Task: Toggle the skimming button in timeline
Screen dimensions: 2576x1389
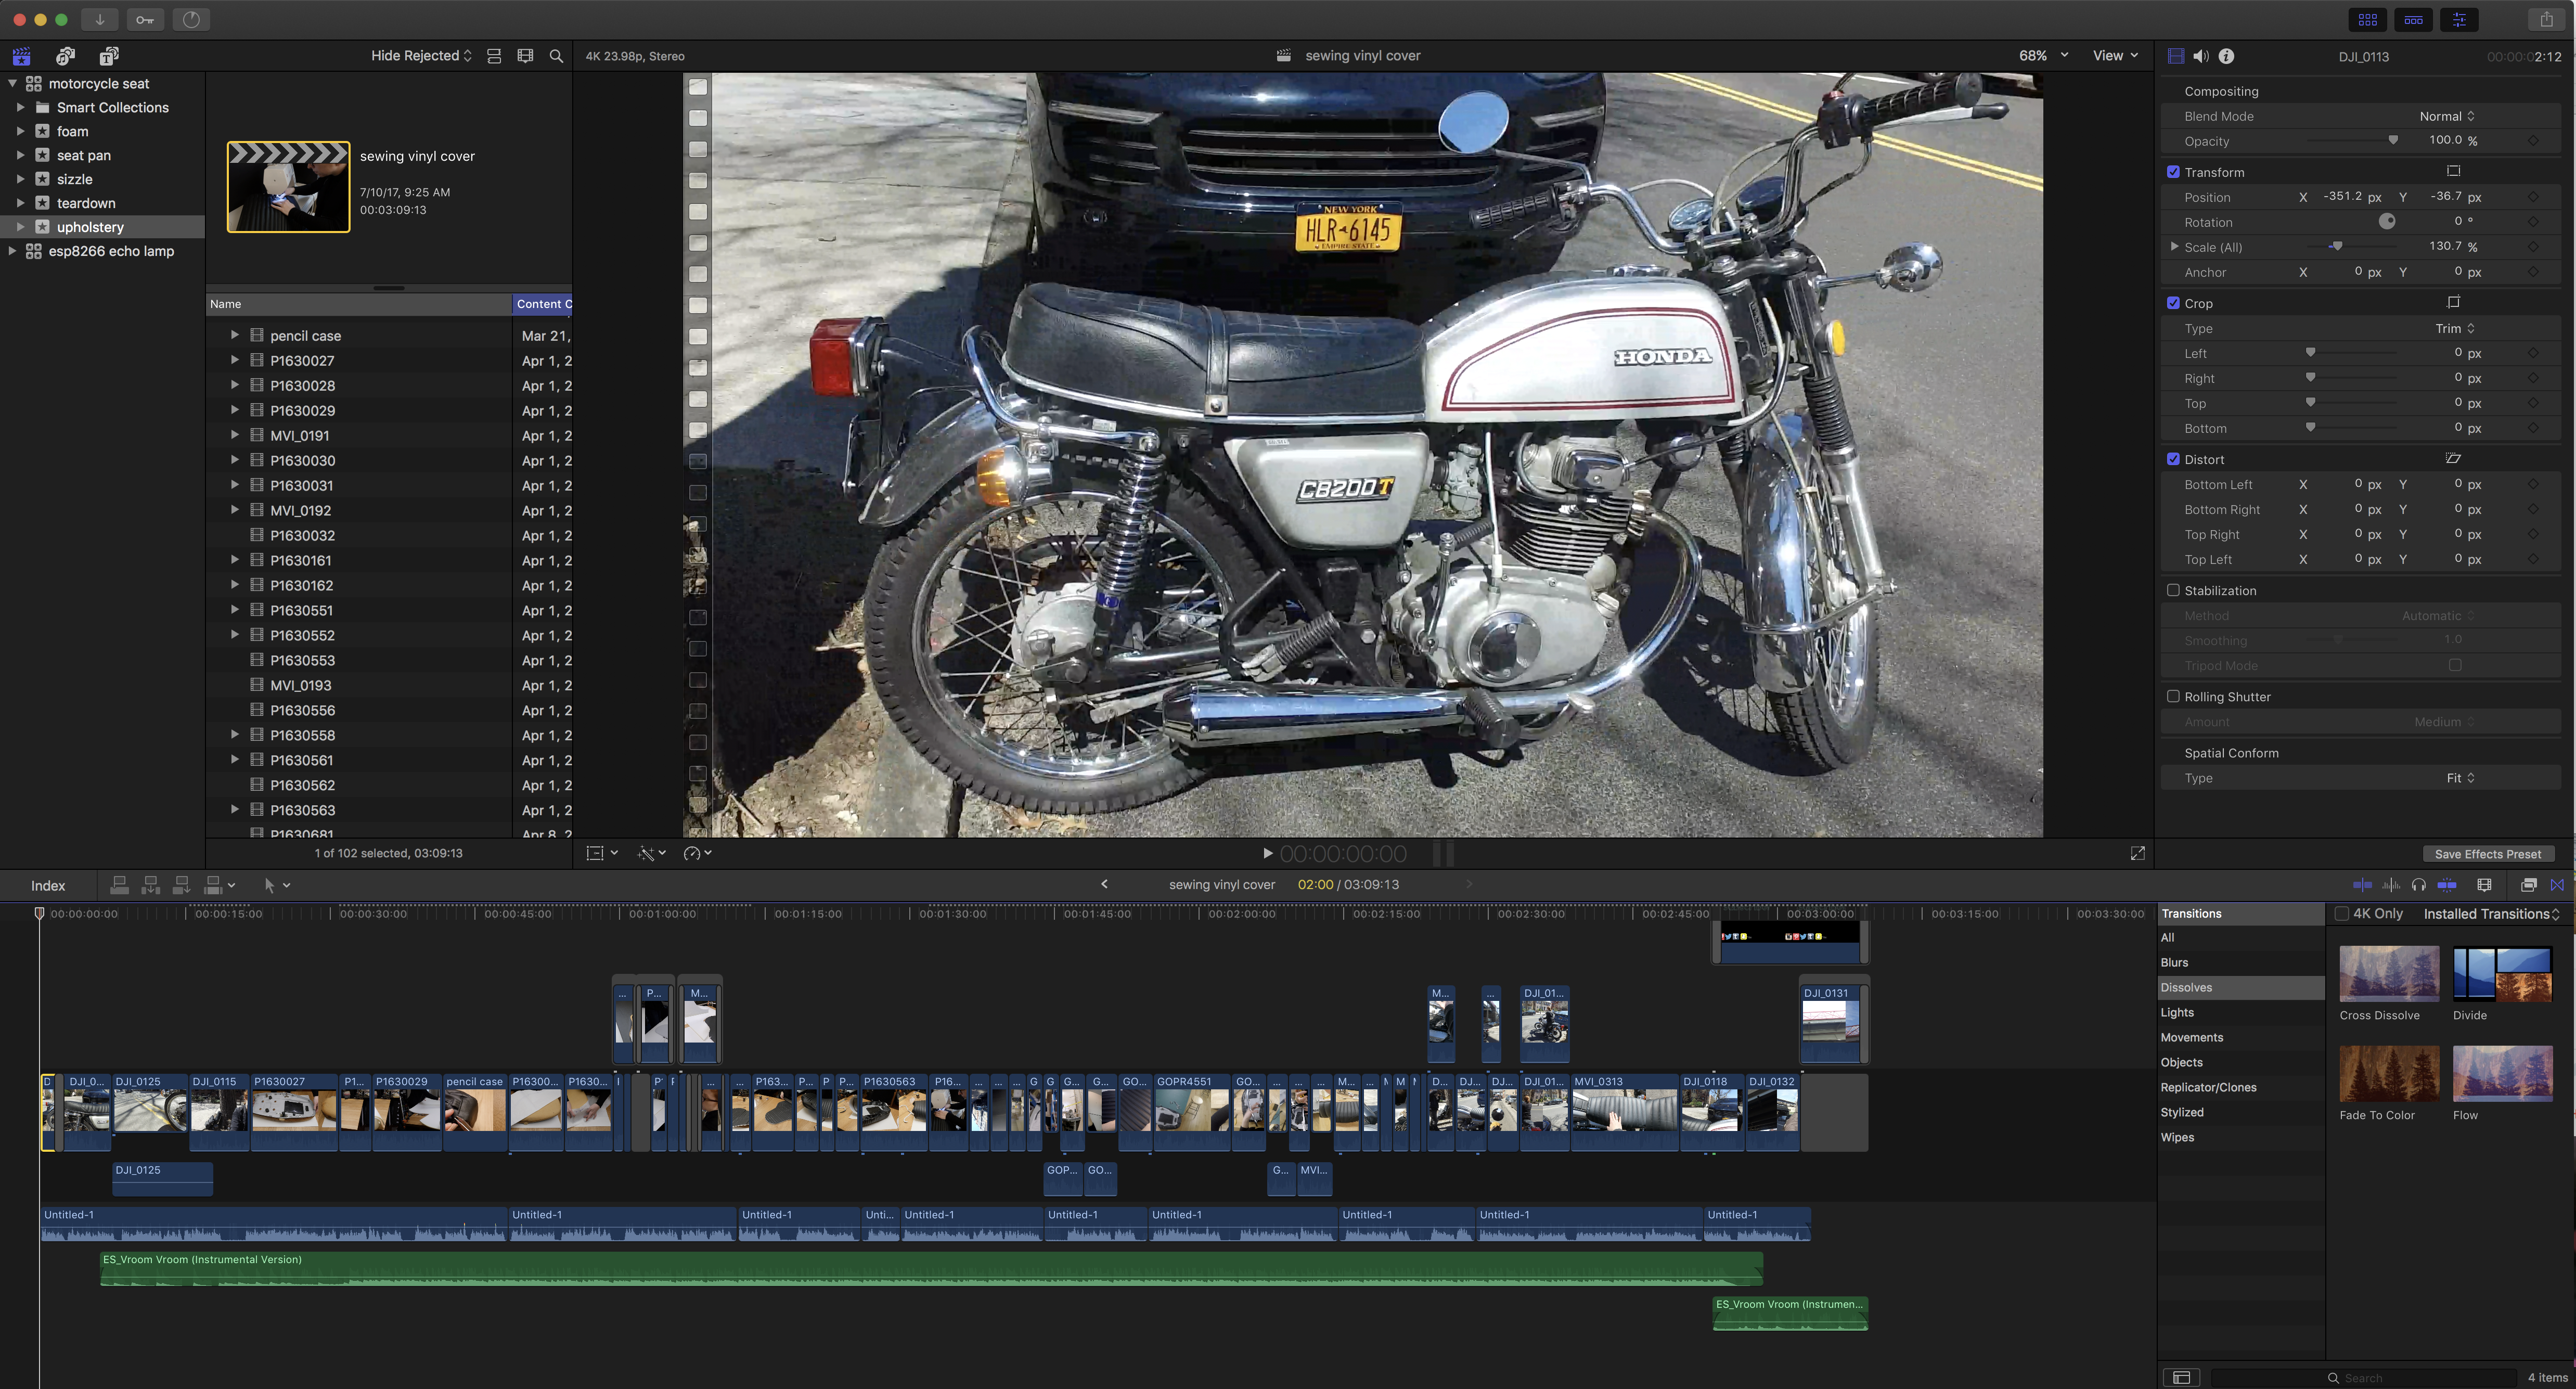Action: [x=2362, y=884]
